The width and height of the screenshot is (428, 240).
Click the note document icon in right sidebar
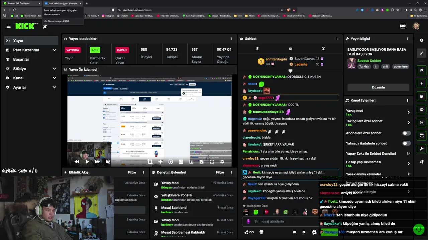coord(421,96)
